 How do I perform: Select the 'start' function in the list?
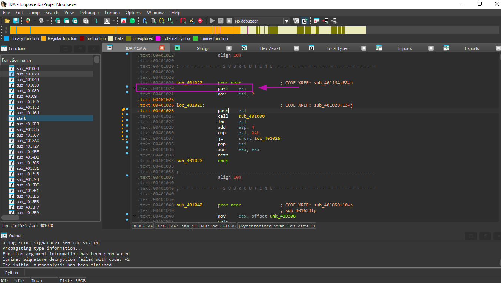tap(21, 118)
